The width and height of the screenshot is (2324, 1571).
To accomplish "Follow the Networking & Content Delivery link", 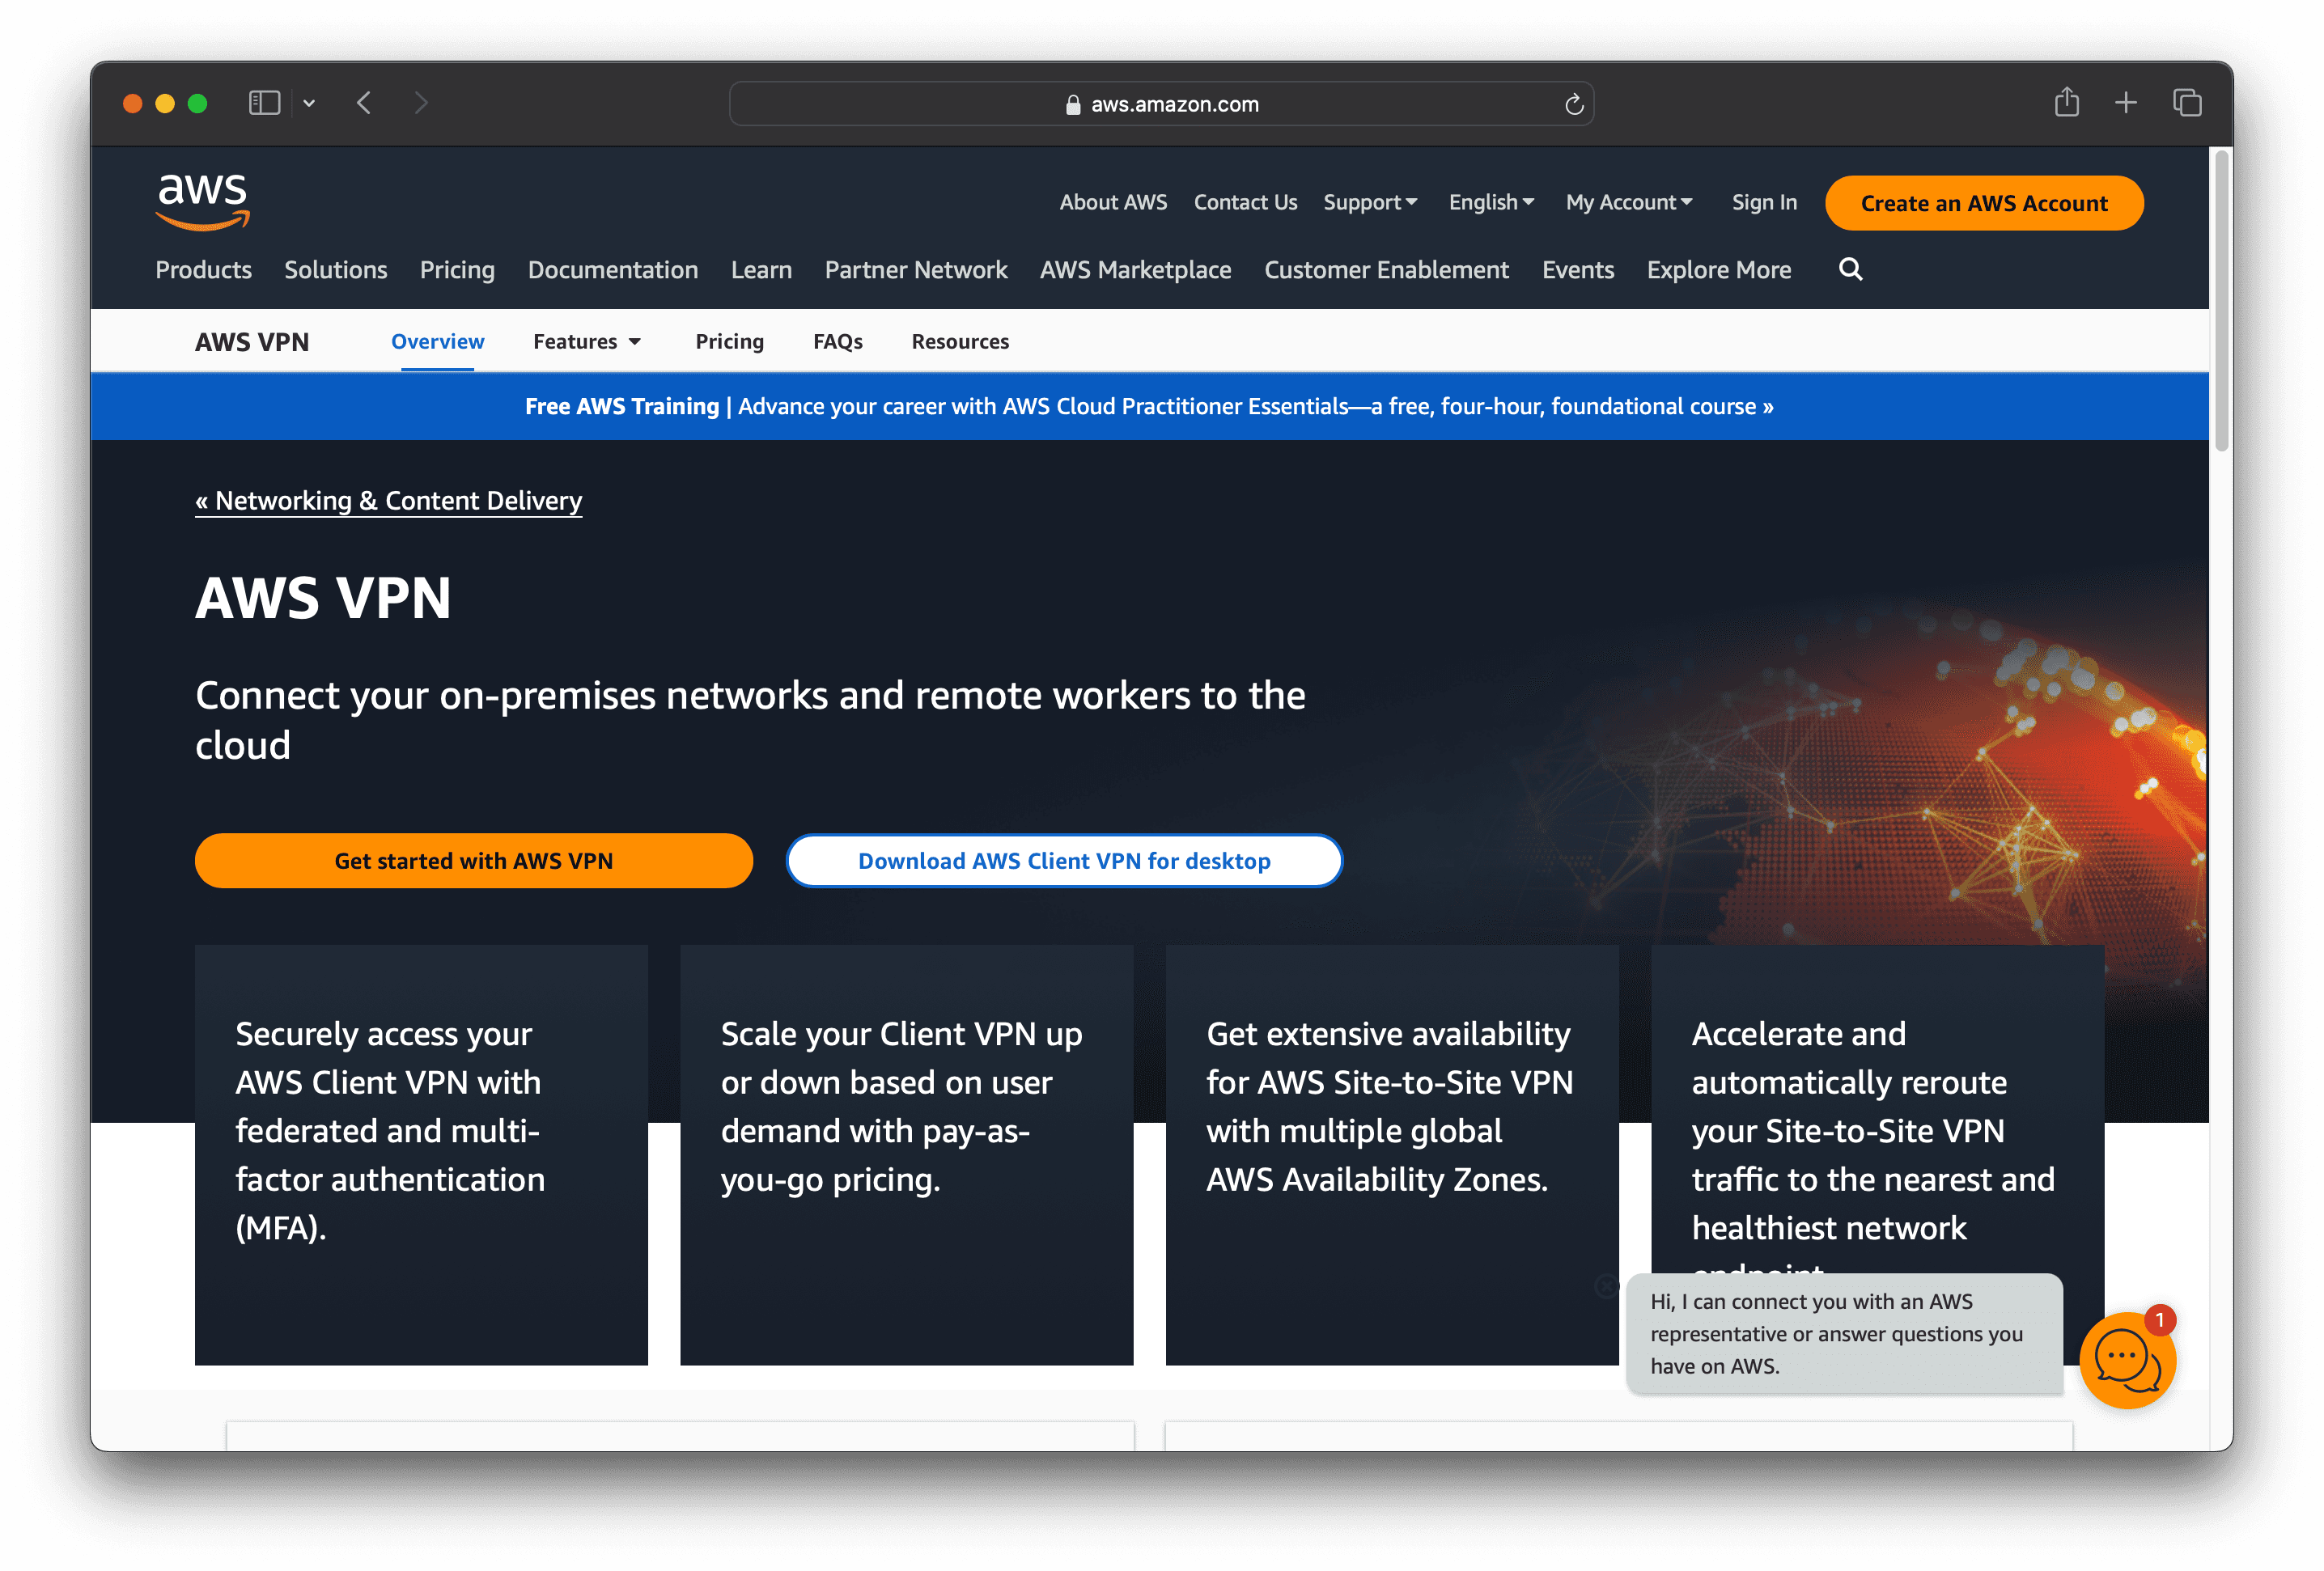I will [x=388, y=500].
